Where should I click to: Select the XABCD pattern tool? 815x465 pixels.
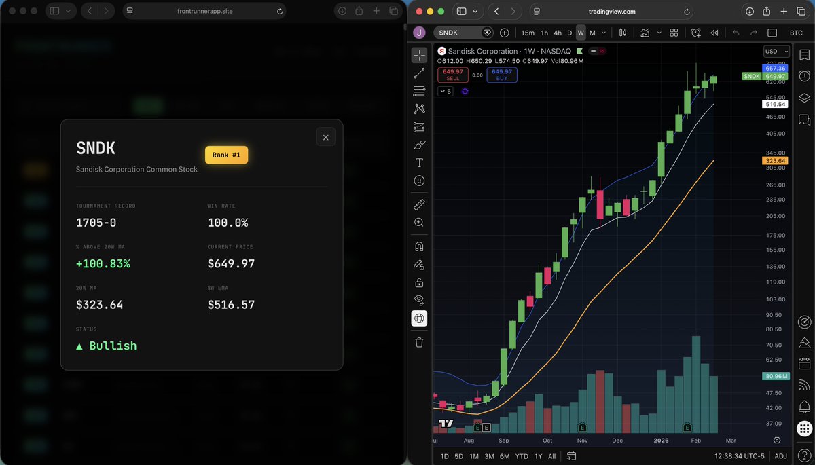coord(419,109)
